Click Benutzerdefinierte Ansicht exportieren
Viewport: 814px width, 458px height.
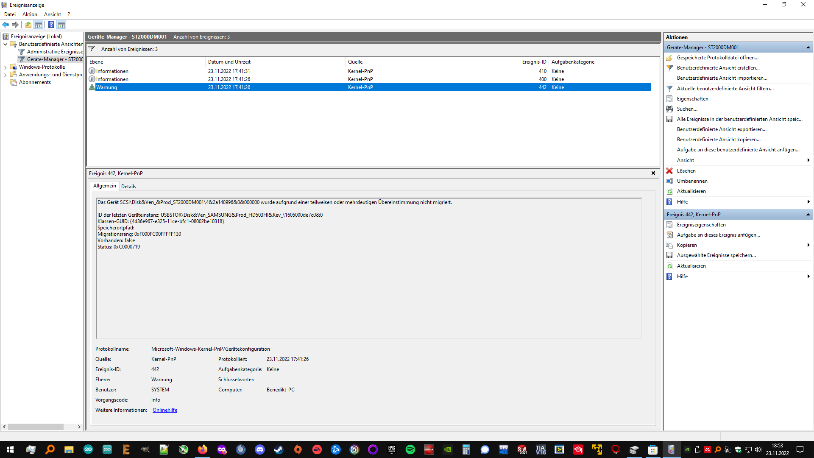pyautogui.click(x=721, y=129)
